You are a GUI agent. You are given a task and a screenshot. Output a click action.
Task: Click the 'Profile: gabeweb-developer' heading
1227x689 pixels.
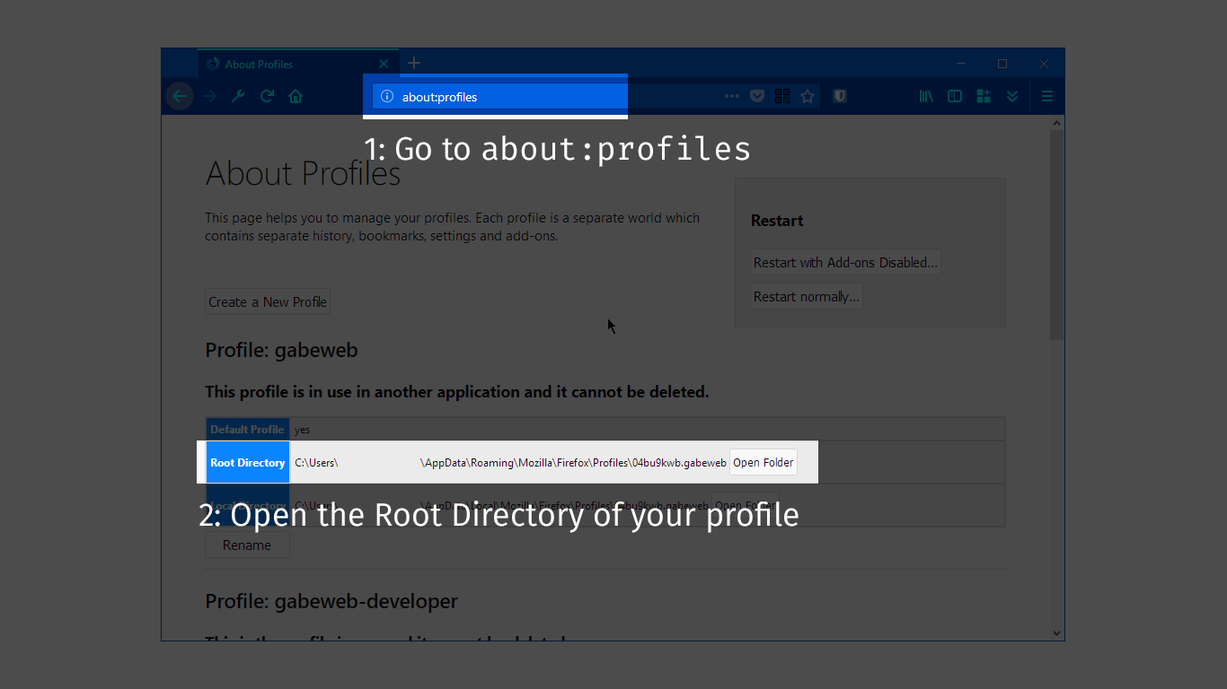tap(331, 601)
